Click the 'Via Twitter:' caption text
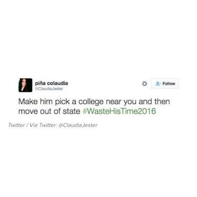The image size is (197, 197). click(43, 125)
